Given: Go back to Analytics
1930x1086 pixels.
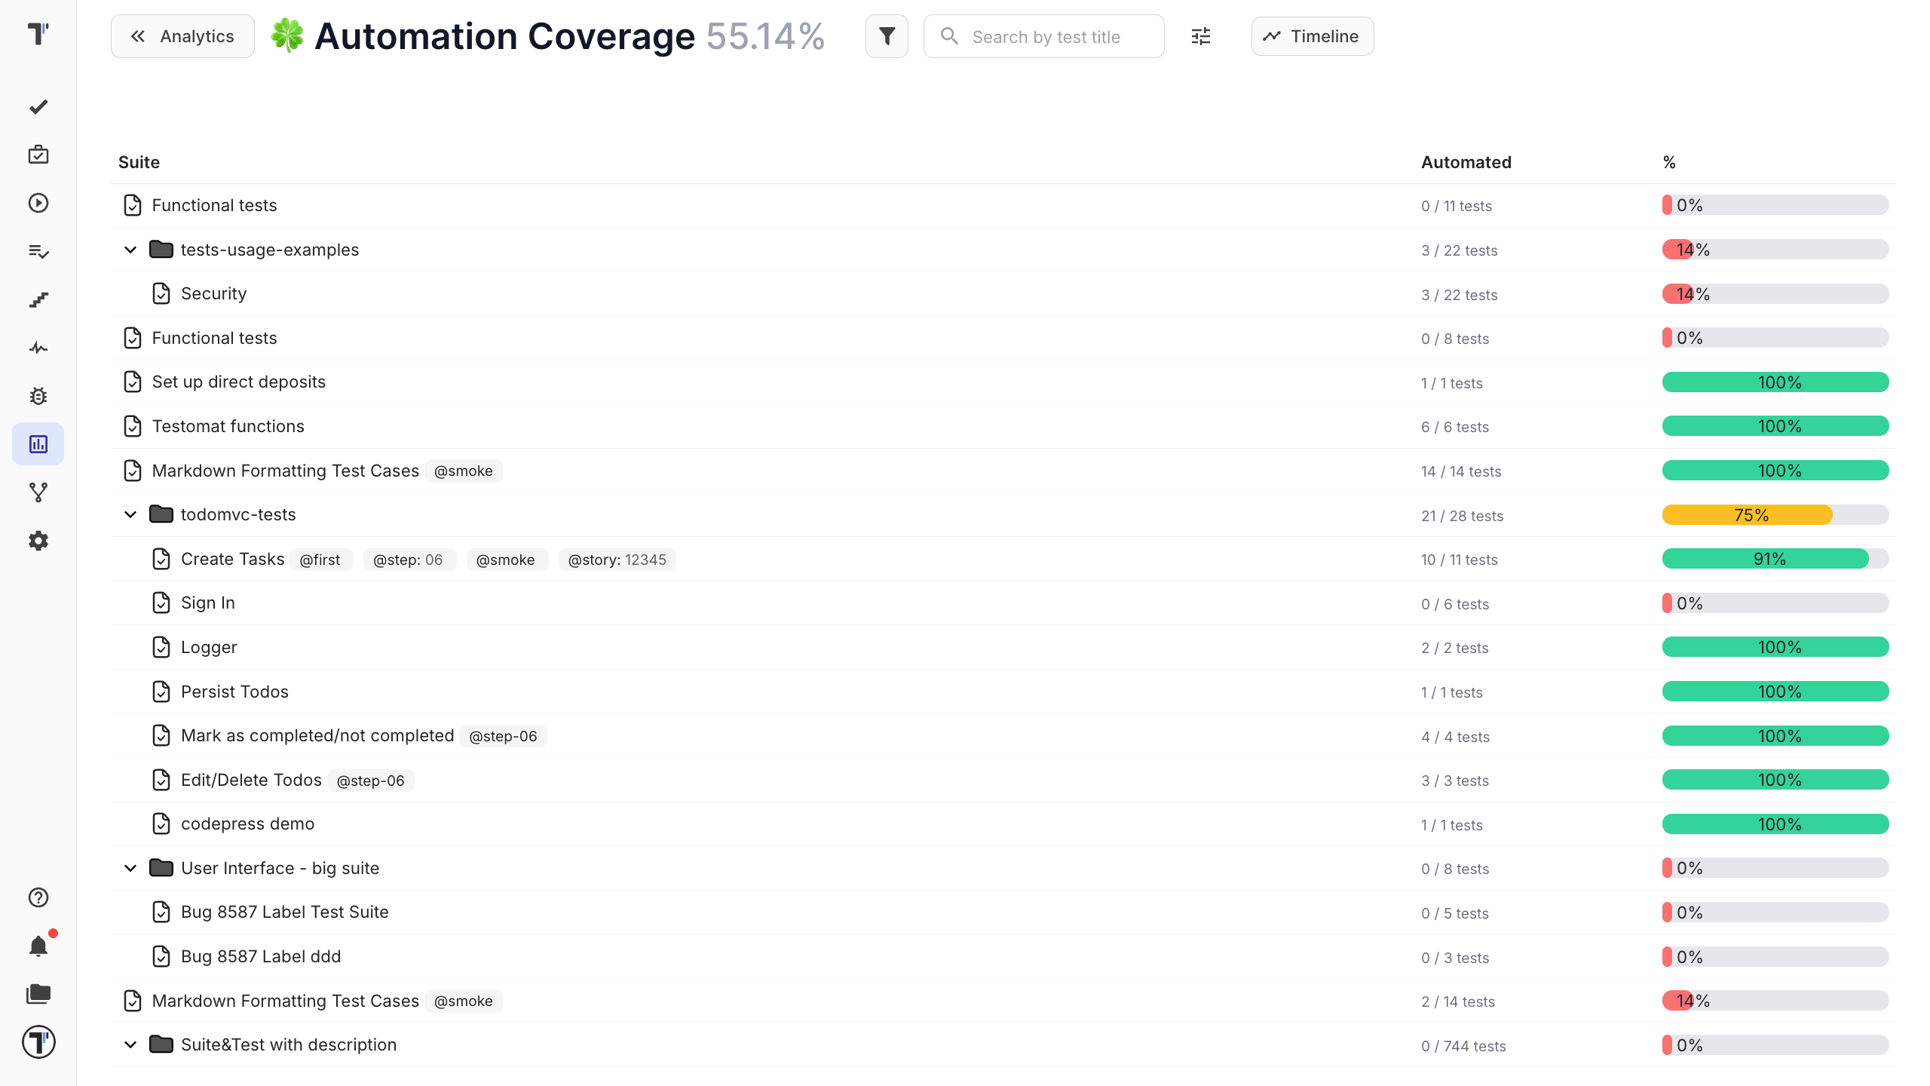Looking at the screenshot, I should pyautogui.click(x=182, y=36).
